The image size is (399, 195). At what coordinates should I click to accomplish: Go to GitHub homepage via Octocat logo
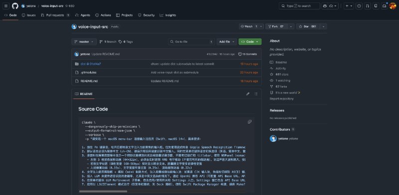[x=15, y=6]
